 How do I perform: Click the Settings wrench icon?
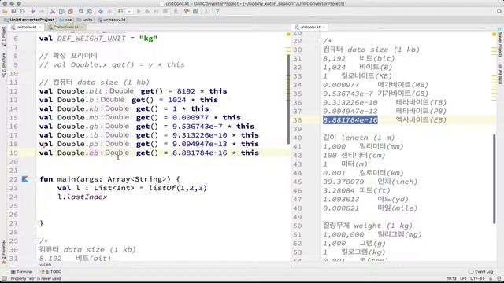[x=187, y=11]
